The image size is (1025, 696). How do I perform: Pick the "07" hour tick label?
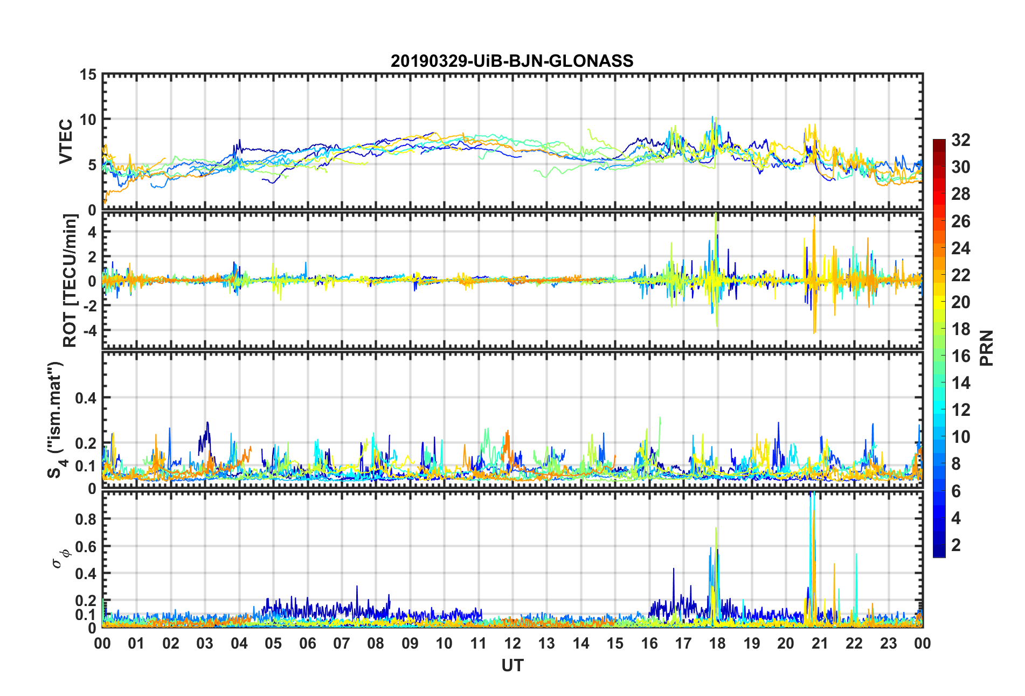[x=342, y=643]
